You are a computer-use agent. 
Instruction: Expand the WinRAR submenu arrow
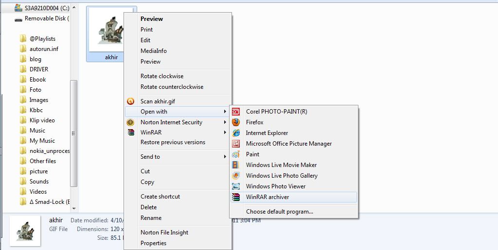click(x=225, y=133)
